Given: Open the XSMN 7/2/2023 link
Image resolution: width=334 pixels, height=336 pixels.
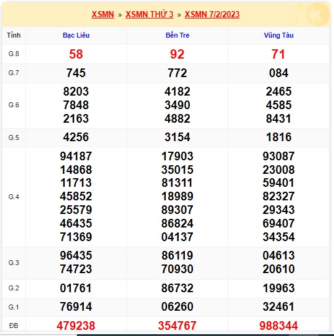Looking at the screenshot, I should 212,14.
